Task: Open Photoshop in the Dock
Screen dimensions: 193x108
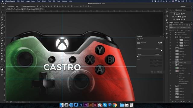Action: coord(81,105)
